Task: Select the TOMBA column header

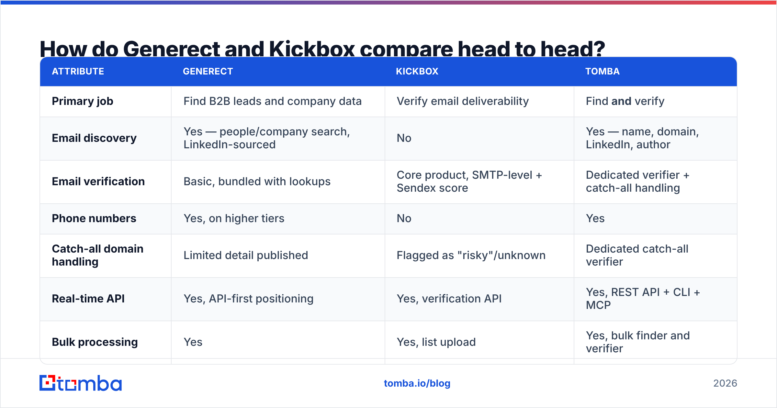Action: click(x=602, y=71)
